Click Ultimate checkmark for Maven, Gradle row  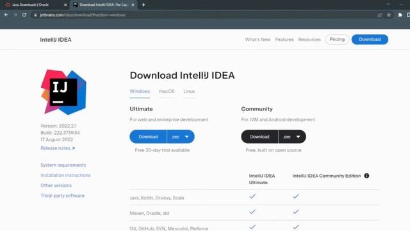pyautogui.click(x=252, y=212)
